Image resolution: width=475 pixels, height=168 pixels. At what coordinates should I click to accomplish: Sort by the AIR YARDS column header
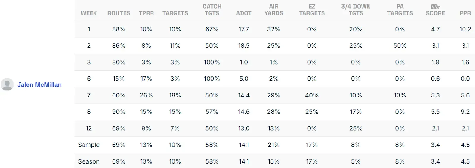click(x=274, y=10)
